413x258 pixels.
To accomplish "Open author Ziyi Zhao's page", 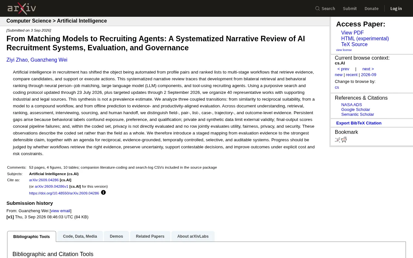I will coord(17,60).
